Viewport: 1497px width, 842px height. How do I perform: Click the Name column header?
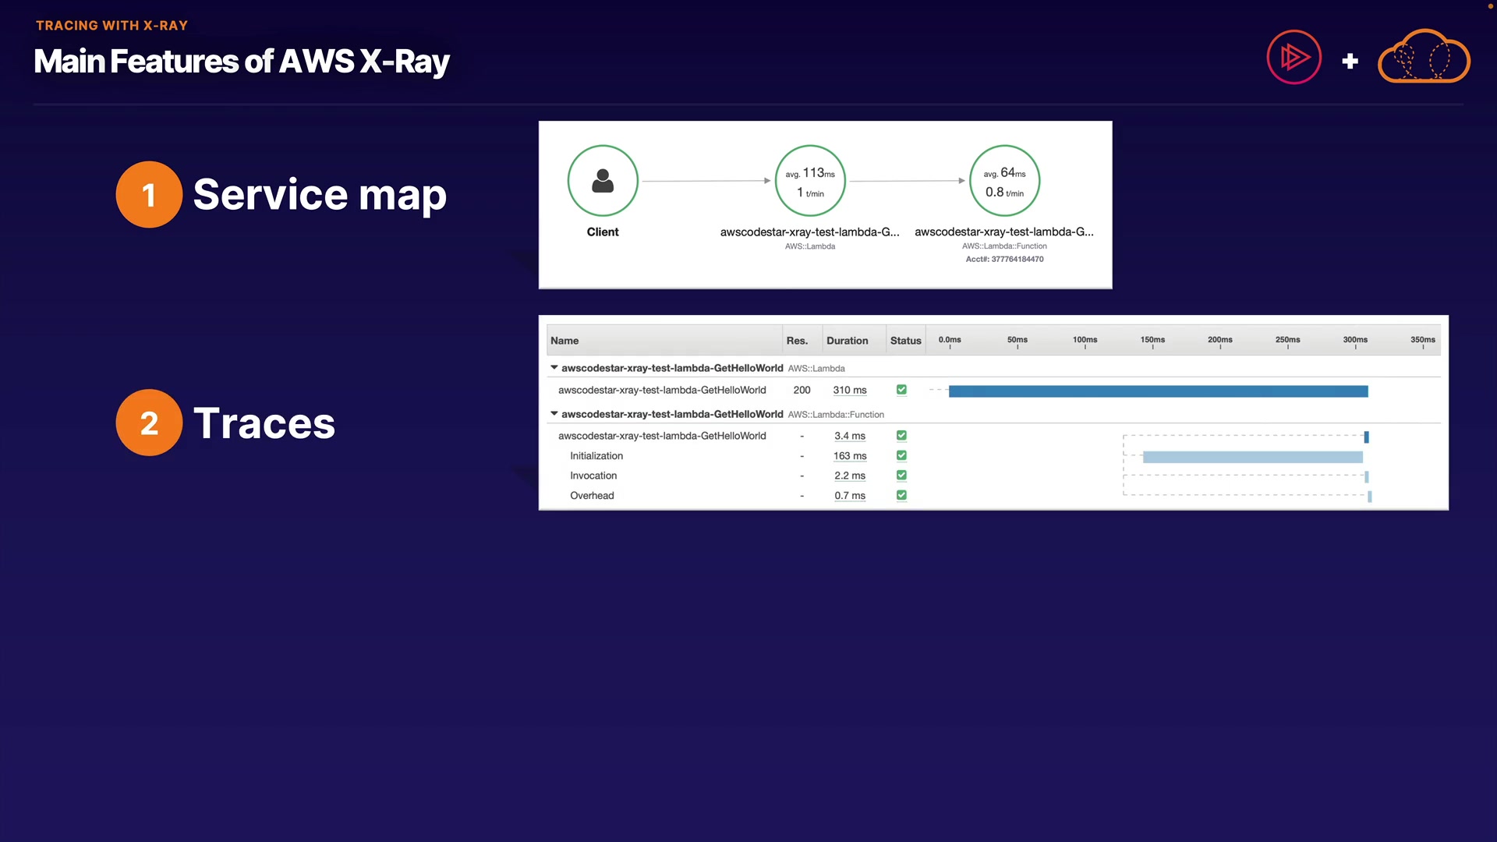pos(564,341)
